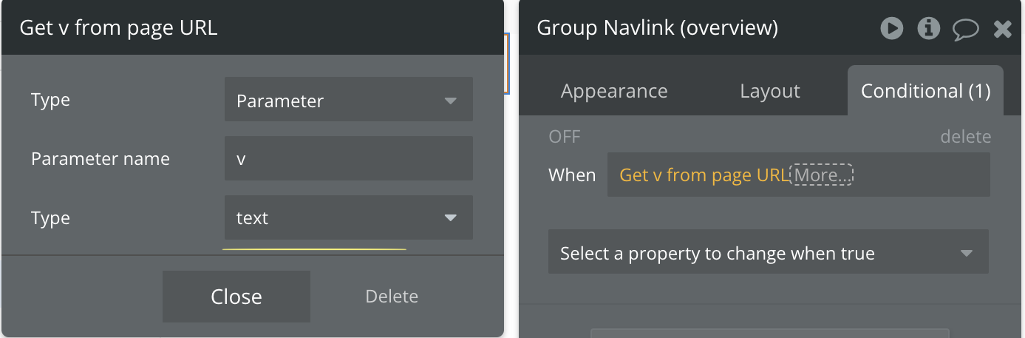Close the Group Navlink property panel

pyautogui.click(x=1002, y=29)
